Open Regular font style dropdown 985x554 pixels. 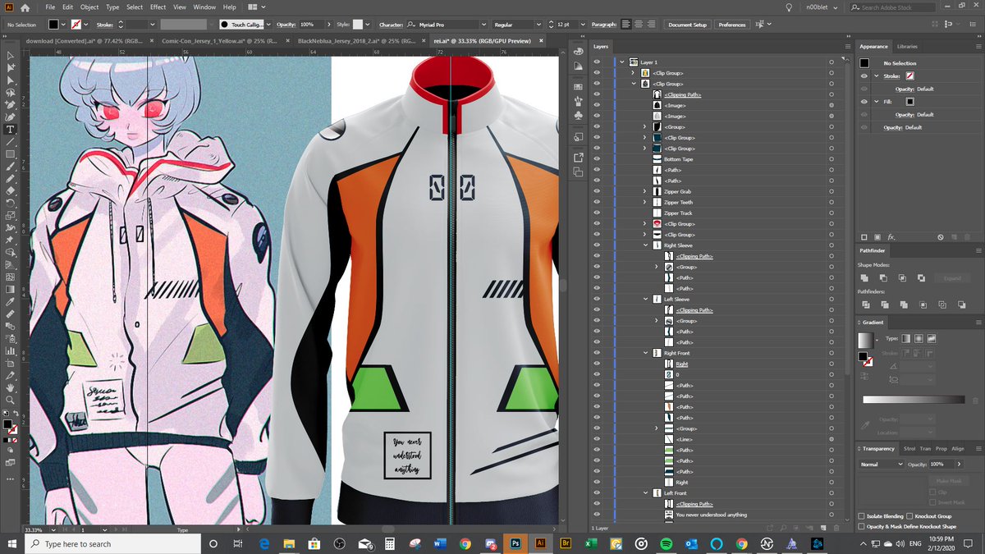tap(538, 25)
